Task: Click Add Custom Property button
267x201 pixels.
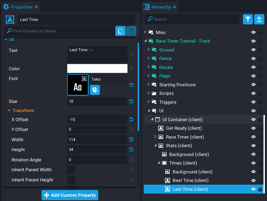Action: 70,195
